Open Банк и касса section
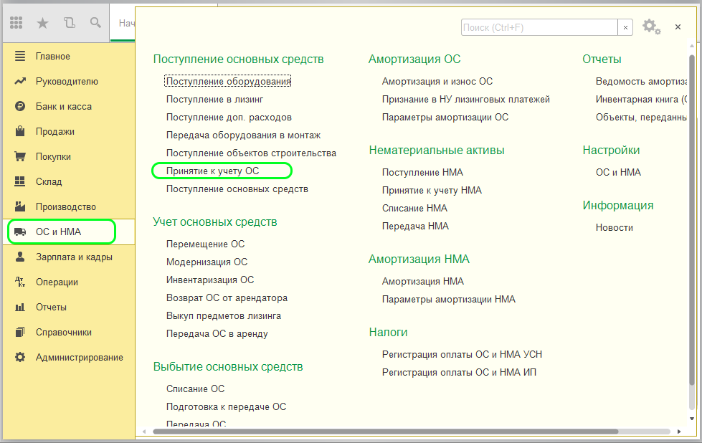 click(63, 107)
